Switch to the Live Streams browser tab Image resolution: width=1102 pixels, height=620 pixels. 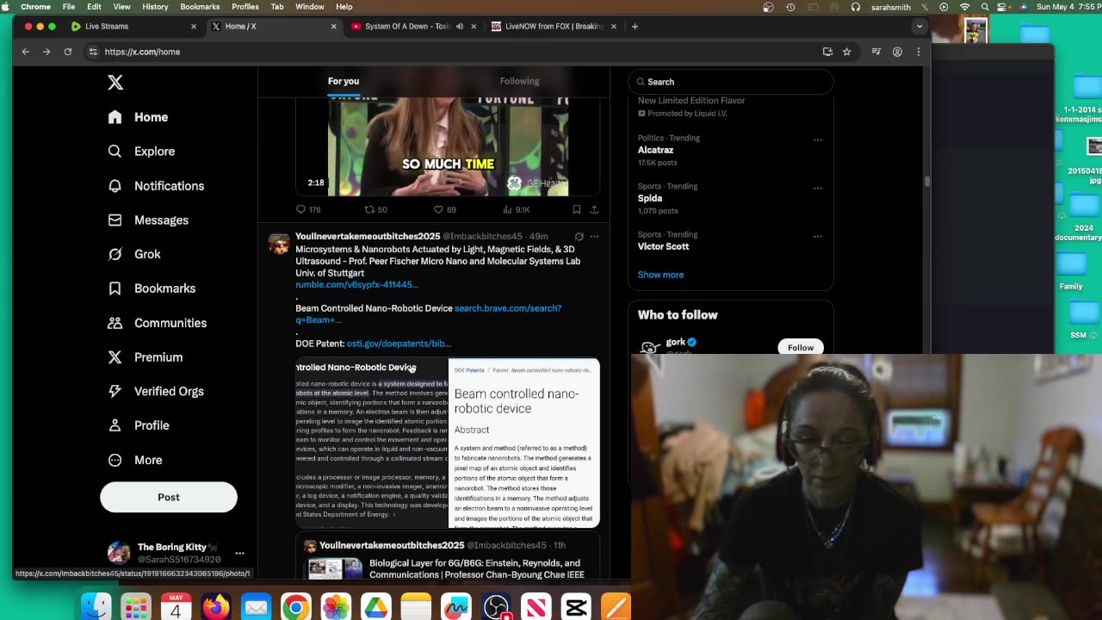(x=134, y=26)
